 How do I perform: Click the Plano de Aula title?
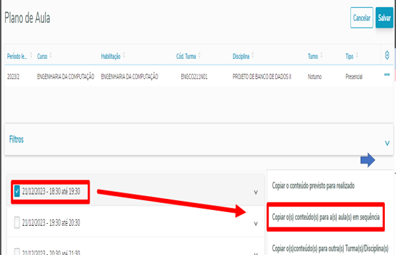tap(27, 18)
